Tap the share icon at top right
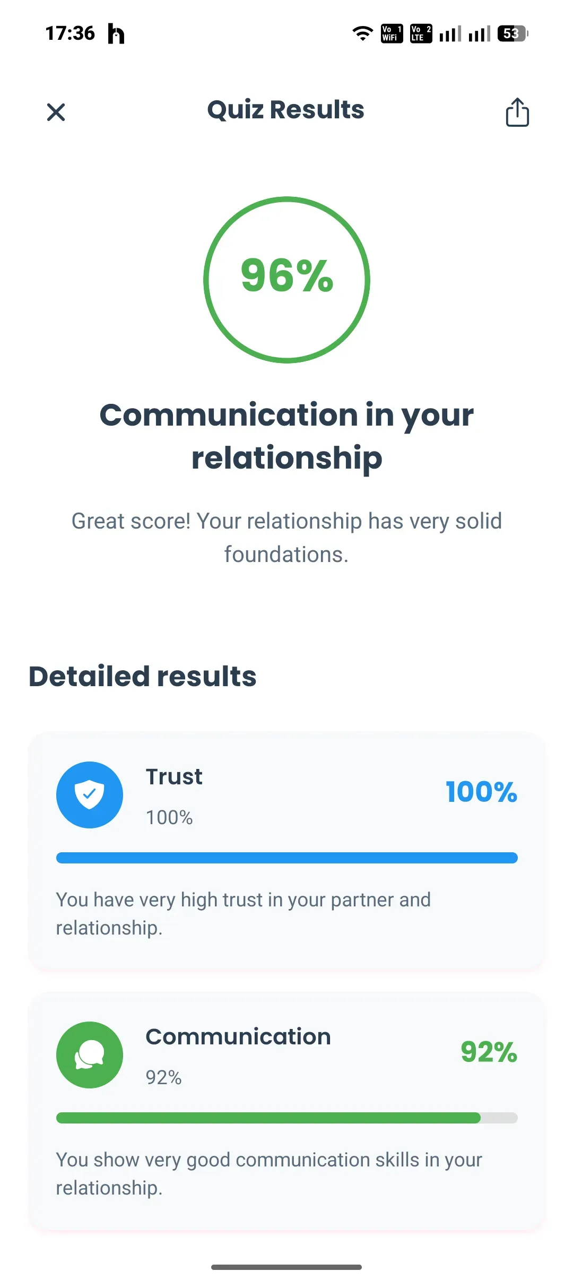573x1280 pixels. coord(517,112)
